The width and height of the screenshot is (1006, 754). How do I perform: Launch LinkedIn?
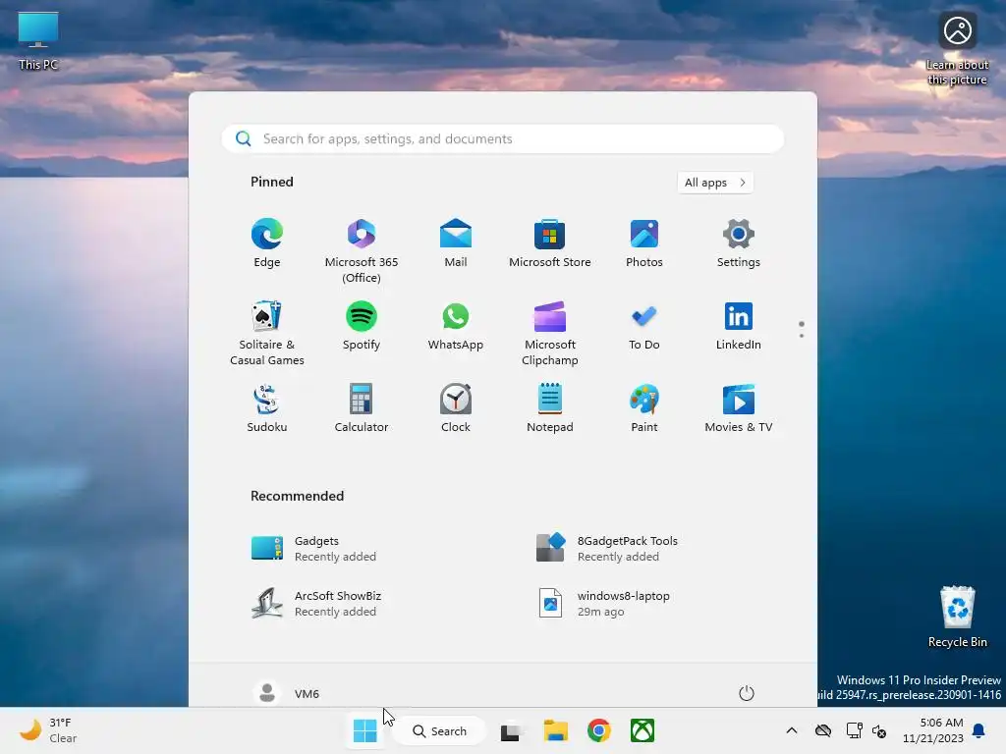[739, 326]
